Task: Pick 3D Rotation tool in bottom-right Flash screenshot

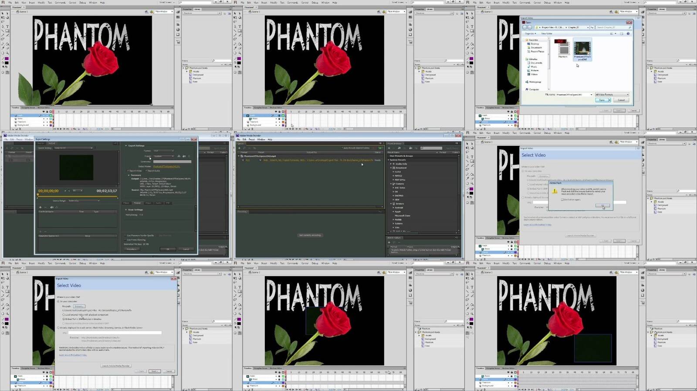Action: [471, 278]
